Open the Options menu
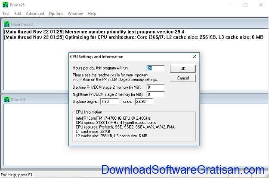269x178 pixels. coord(56,13)
